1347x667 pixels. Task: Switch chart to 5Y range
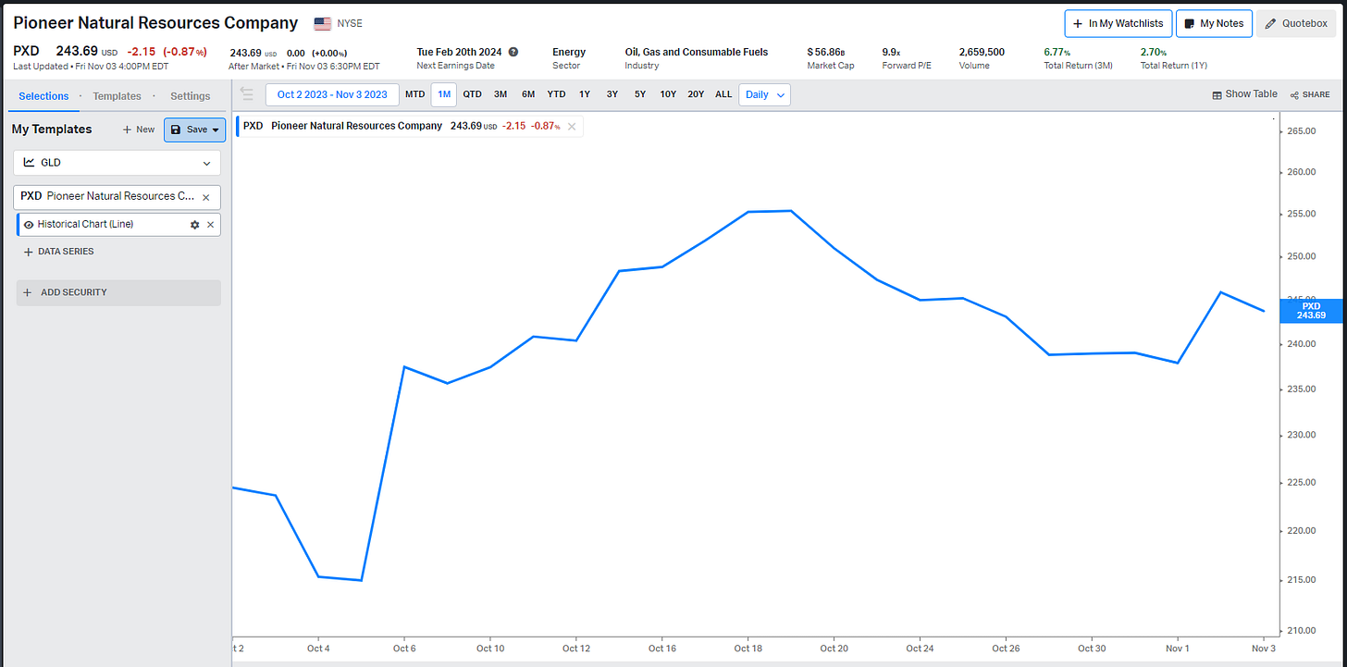[640, 94]
